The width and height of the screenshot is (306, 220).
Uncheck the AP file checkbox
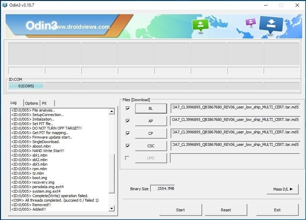(128, 121)
